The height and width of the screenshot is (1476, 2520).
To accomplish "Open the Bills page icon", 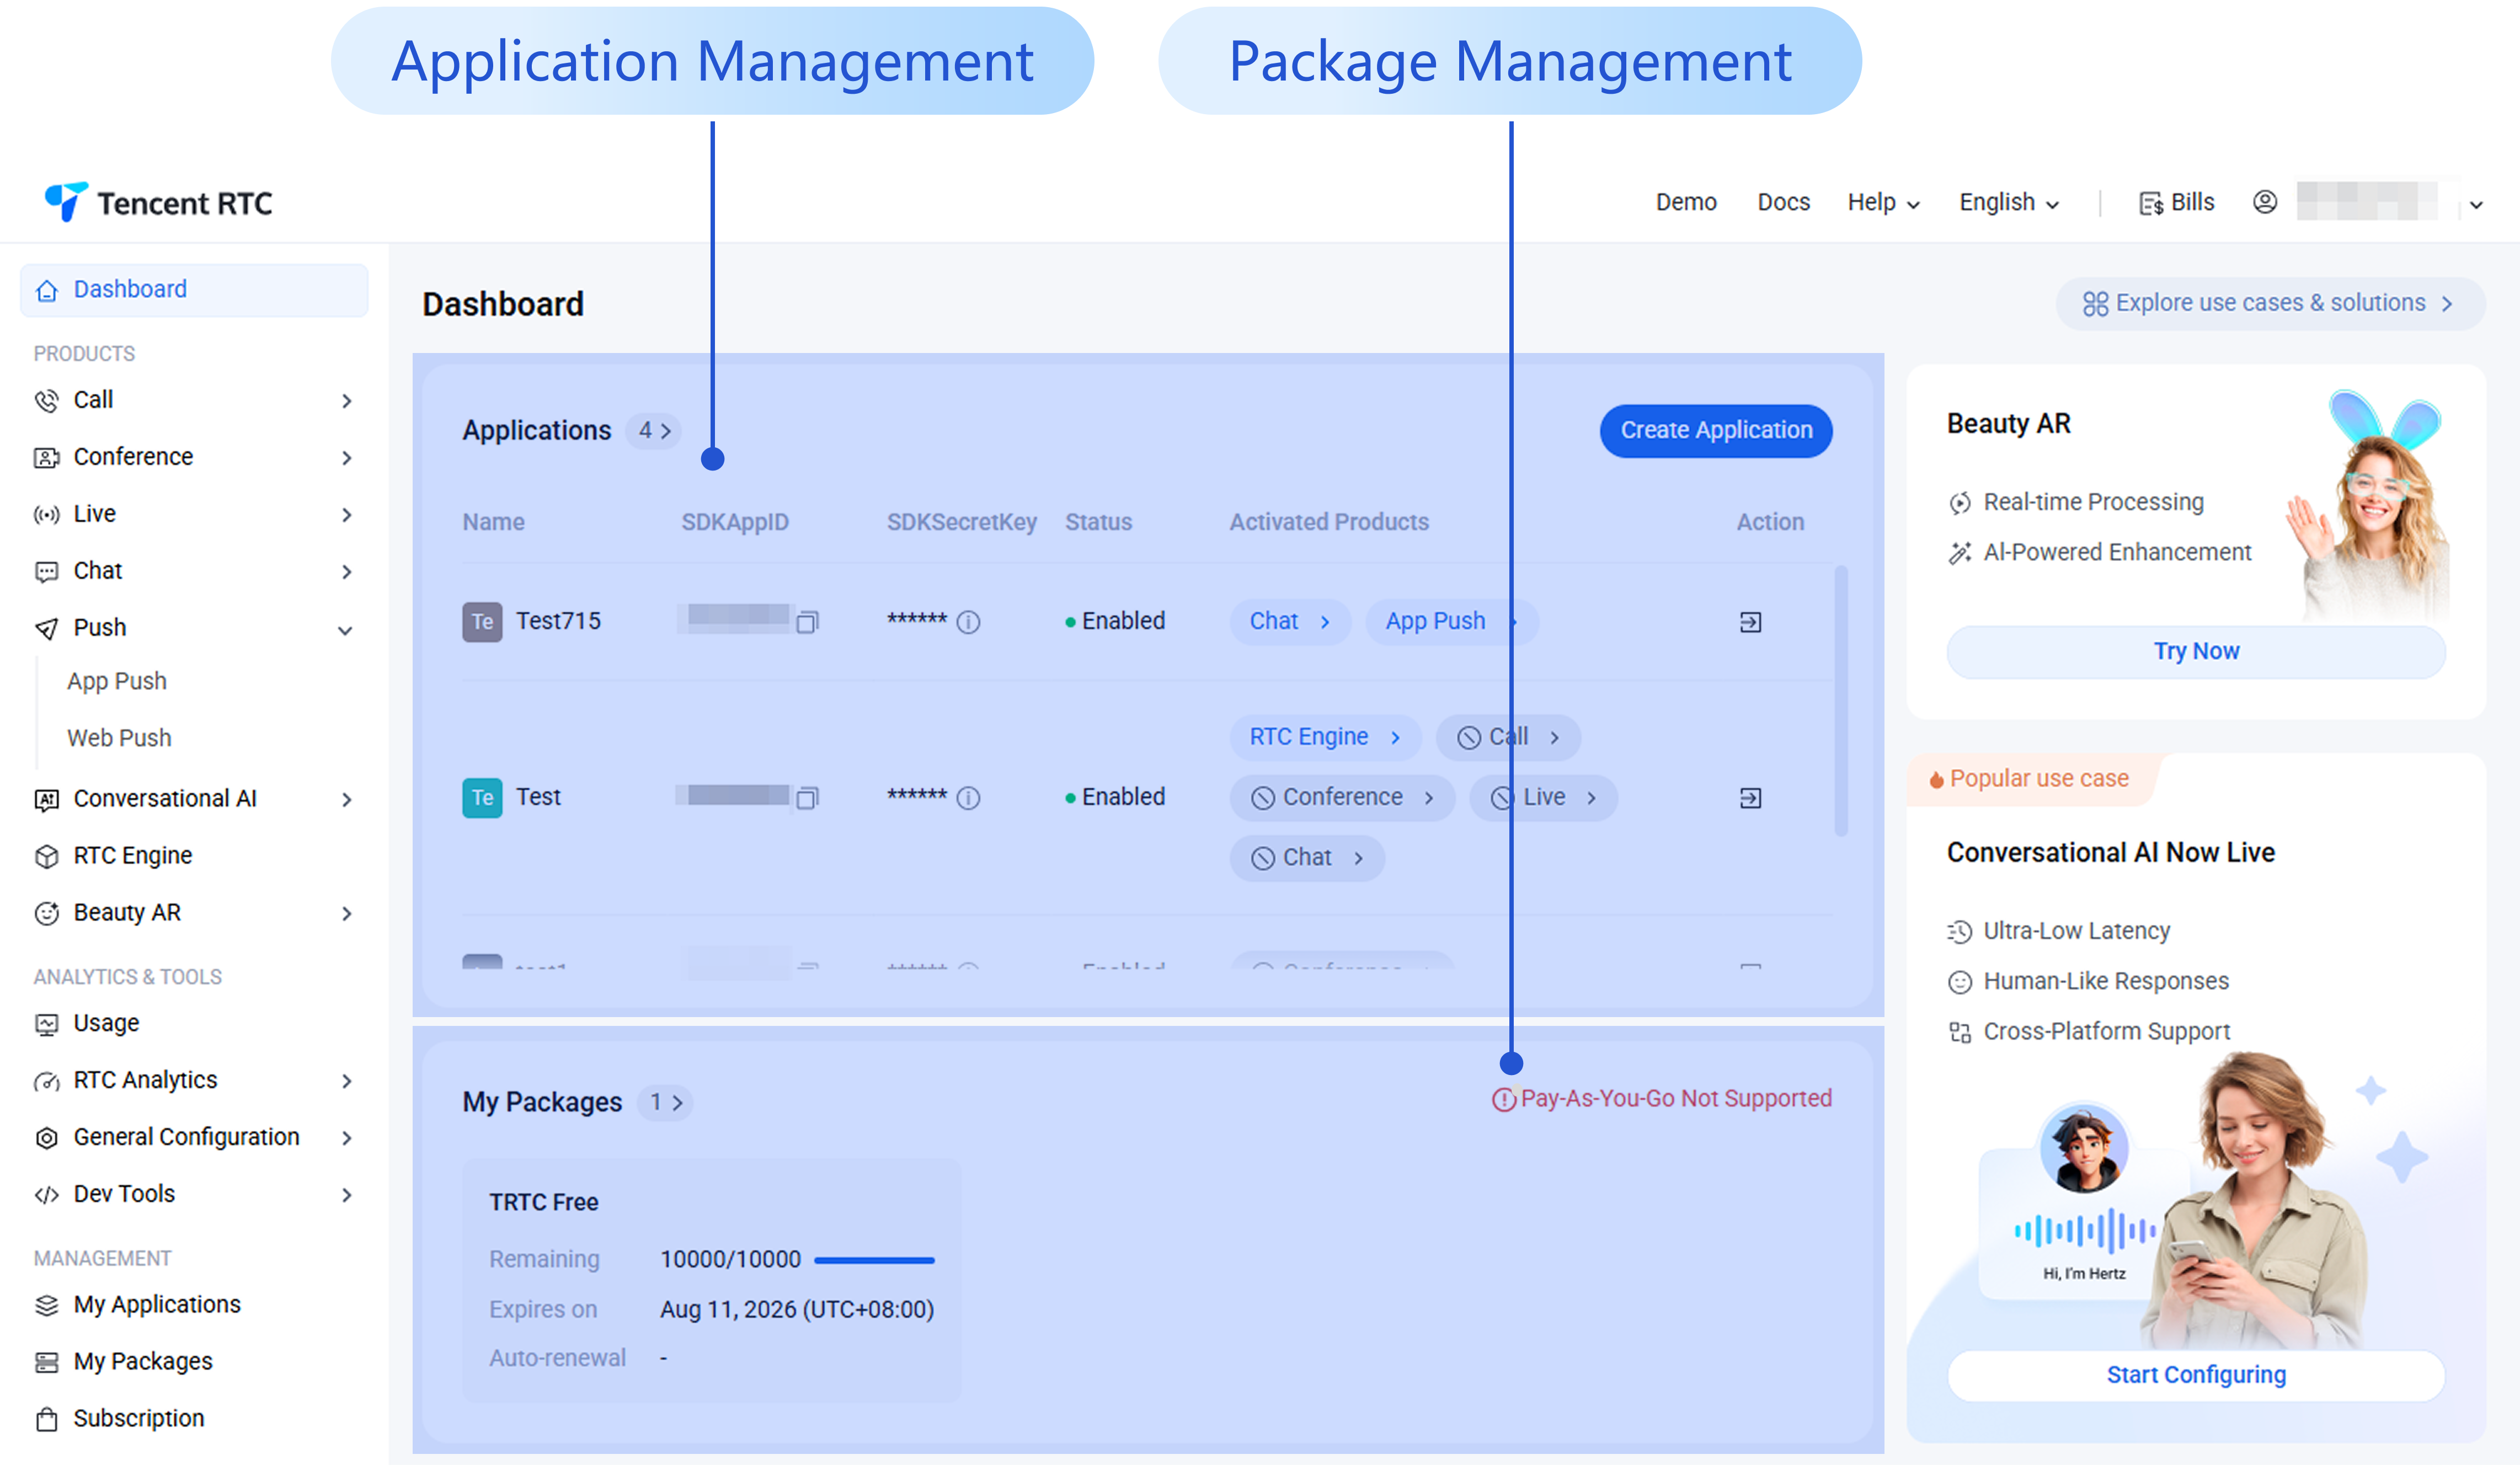I will pyautogui.click(x=2150, y=204).
